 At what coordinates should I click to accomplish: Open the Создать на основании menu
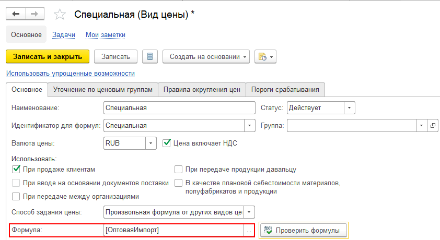(206, 56)
